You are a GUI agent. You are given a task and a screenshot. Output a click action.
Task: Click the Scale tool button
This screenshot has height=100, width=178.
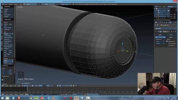[8, 13]
